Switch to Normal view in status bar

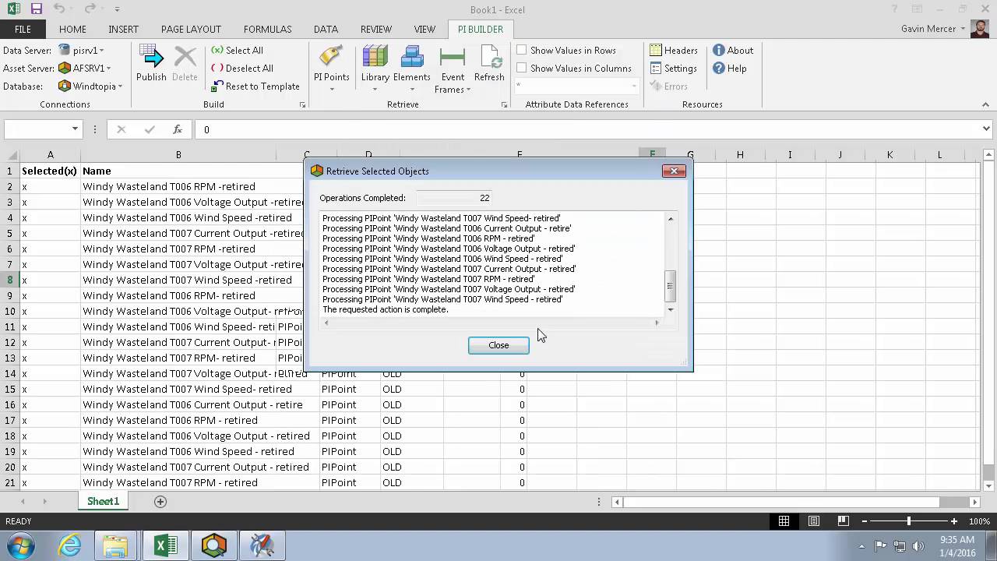pos(784,520)
